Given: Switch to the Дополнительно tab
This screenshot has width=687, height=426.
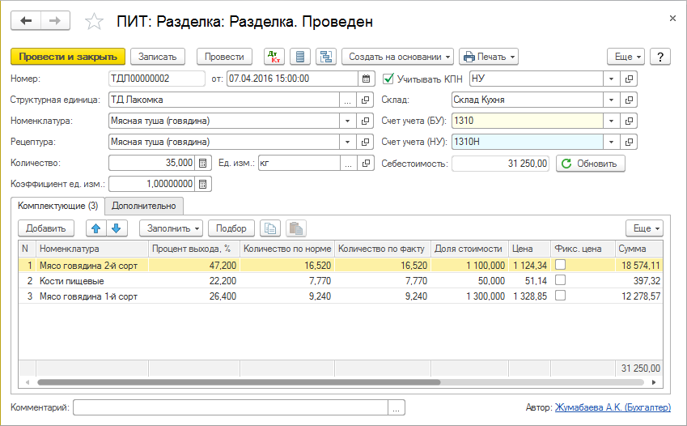Looking at the screenshot, I should tap(144, 206).
